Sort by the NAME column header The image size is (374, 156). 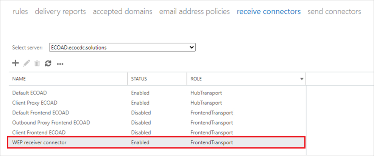[19, 79]
